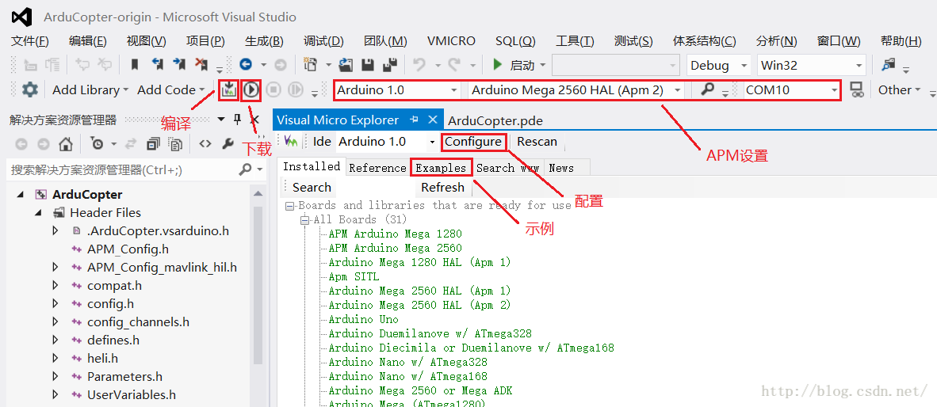
Task: Switch to the Reference tab
Action: [377, 168]
